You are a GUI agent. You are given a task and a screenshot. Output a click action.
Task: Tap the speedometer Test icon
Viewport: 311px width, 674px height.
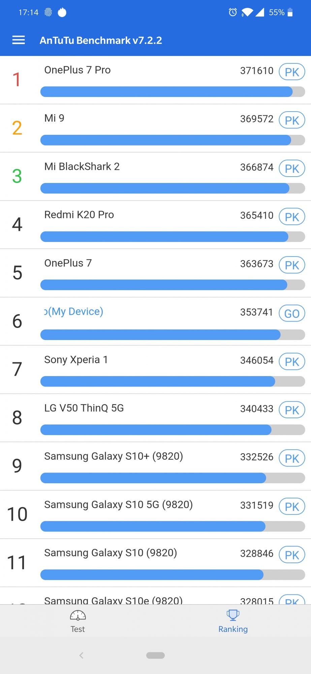(78, 615)
